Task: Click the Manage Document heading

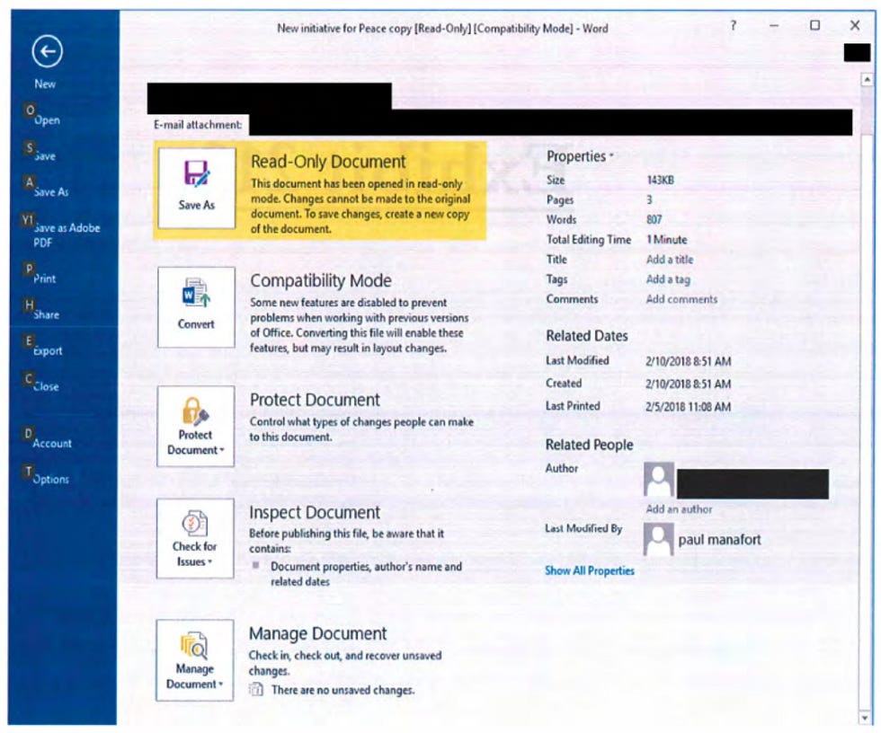Action: point(317,633)
